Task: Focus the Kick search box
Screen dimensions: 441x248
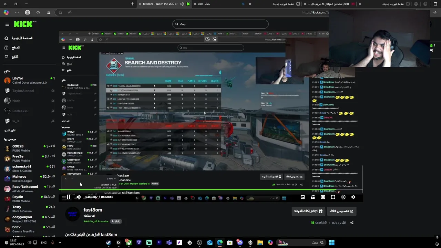Action: 220,24
